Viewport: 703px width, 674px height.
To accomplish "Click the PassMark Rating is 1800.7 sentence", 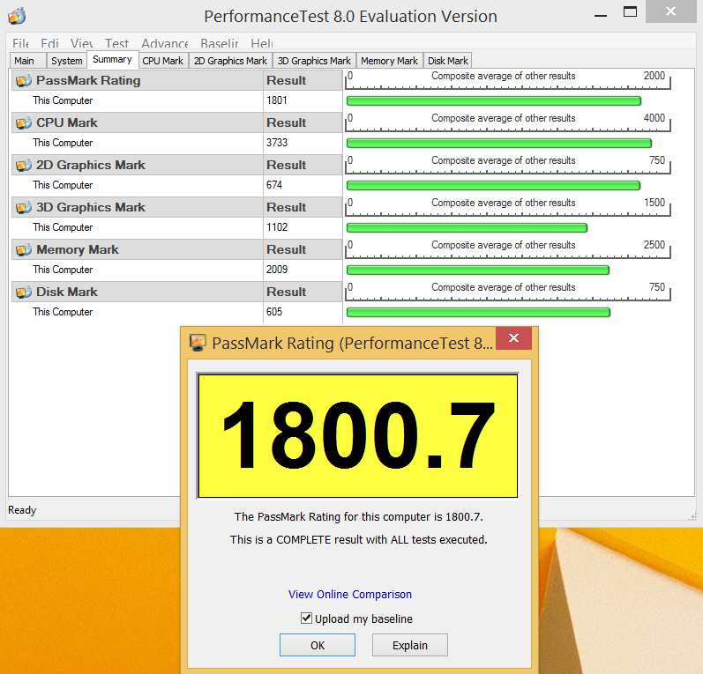I will tap(359, 517).
